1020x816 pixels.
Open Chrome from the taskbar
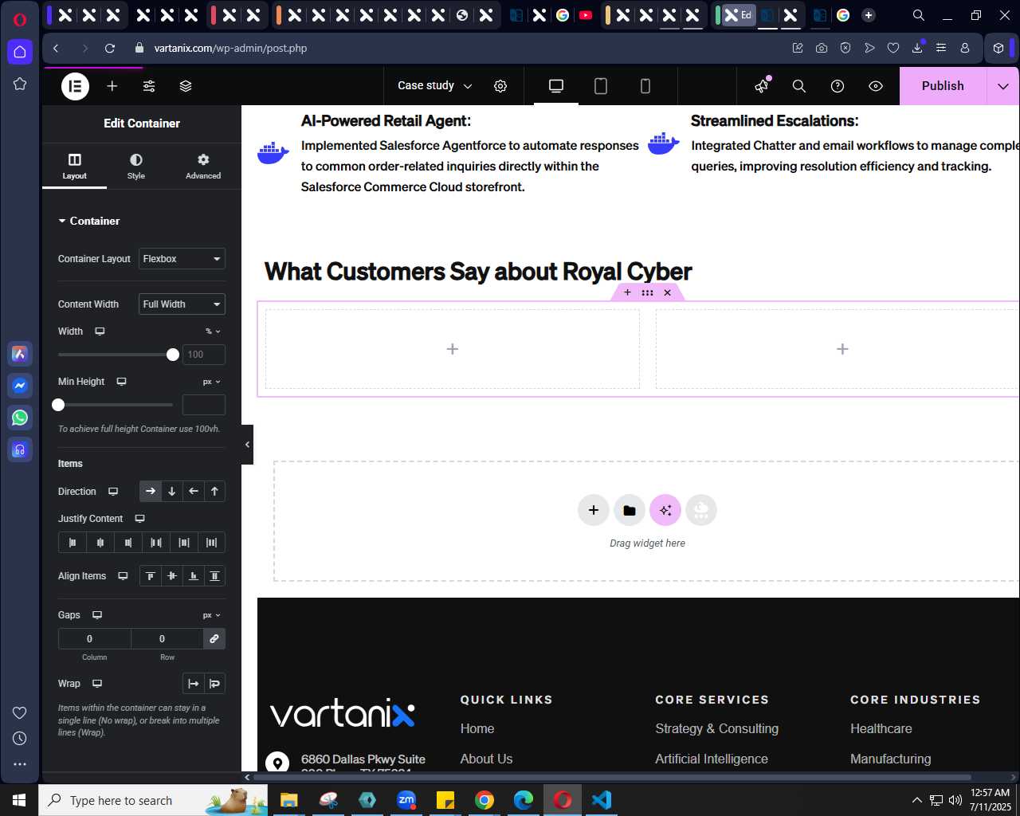point(484,799)
